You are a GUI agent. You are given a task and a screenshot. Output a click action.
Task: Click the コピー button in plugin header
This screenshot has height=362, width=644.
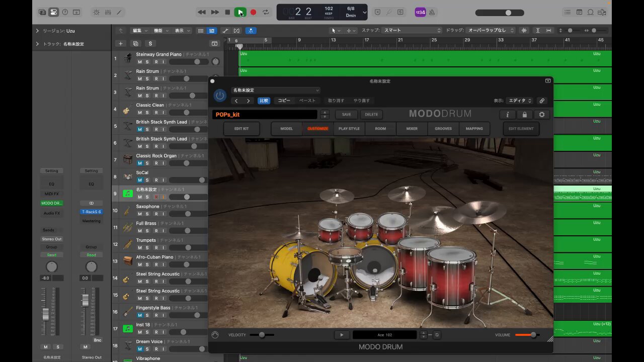pyautogui.click(x=284, y=101)
